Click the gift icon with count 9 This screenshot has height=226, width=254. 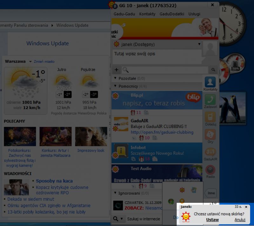(x=141, y=186)
